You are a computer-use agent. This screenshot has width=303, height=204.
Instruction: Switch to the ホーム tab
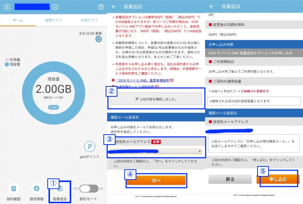click(x=18, y=20)
